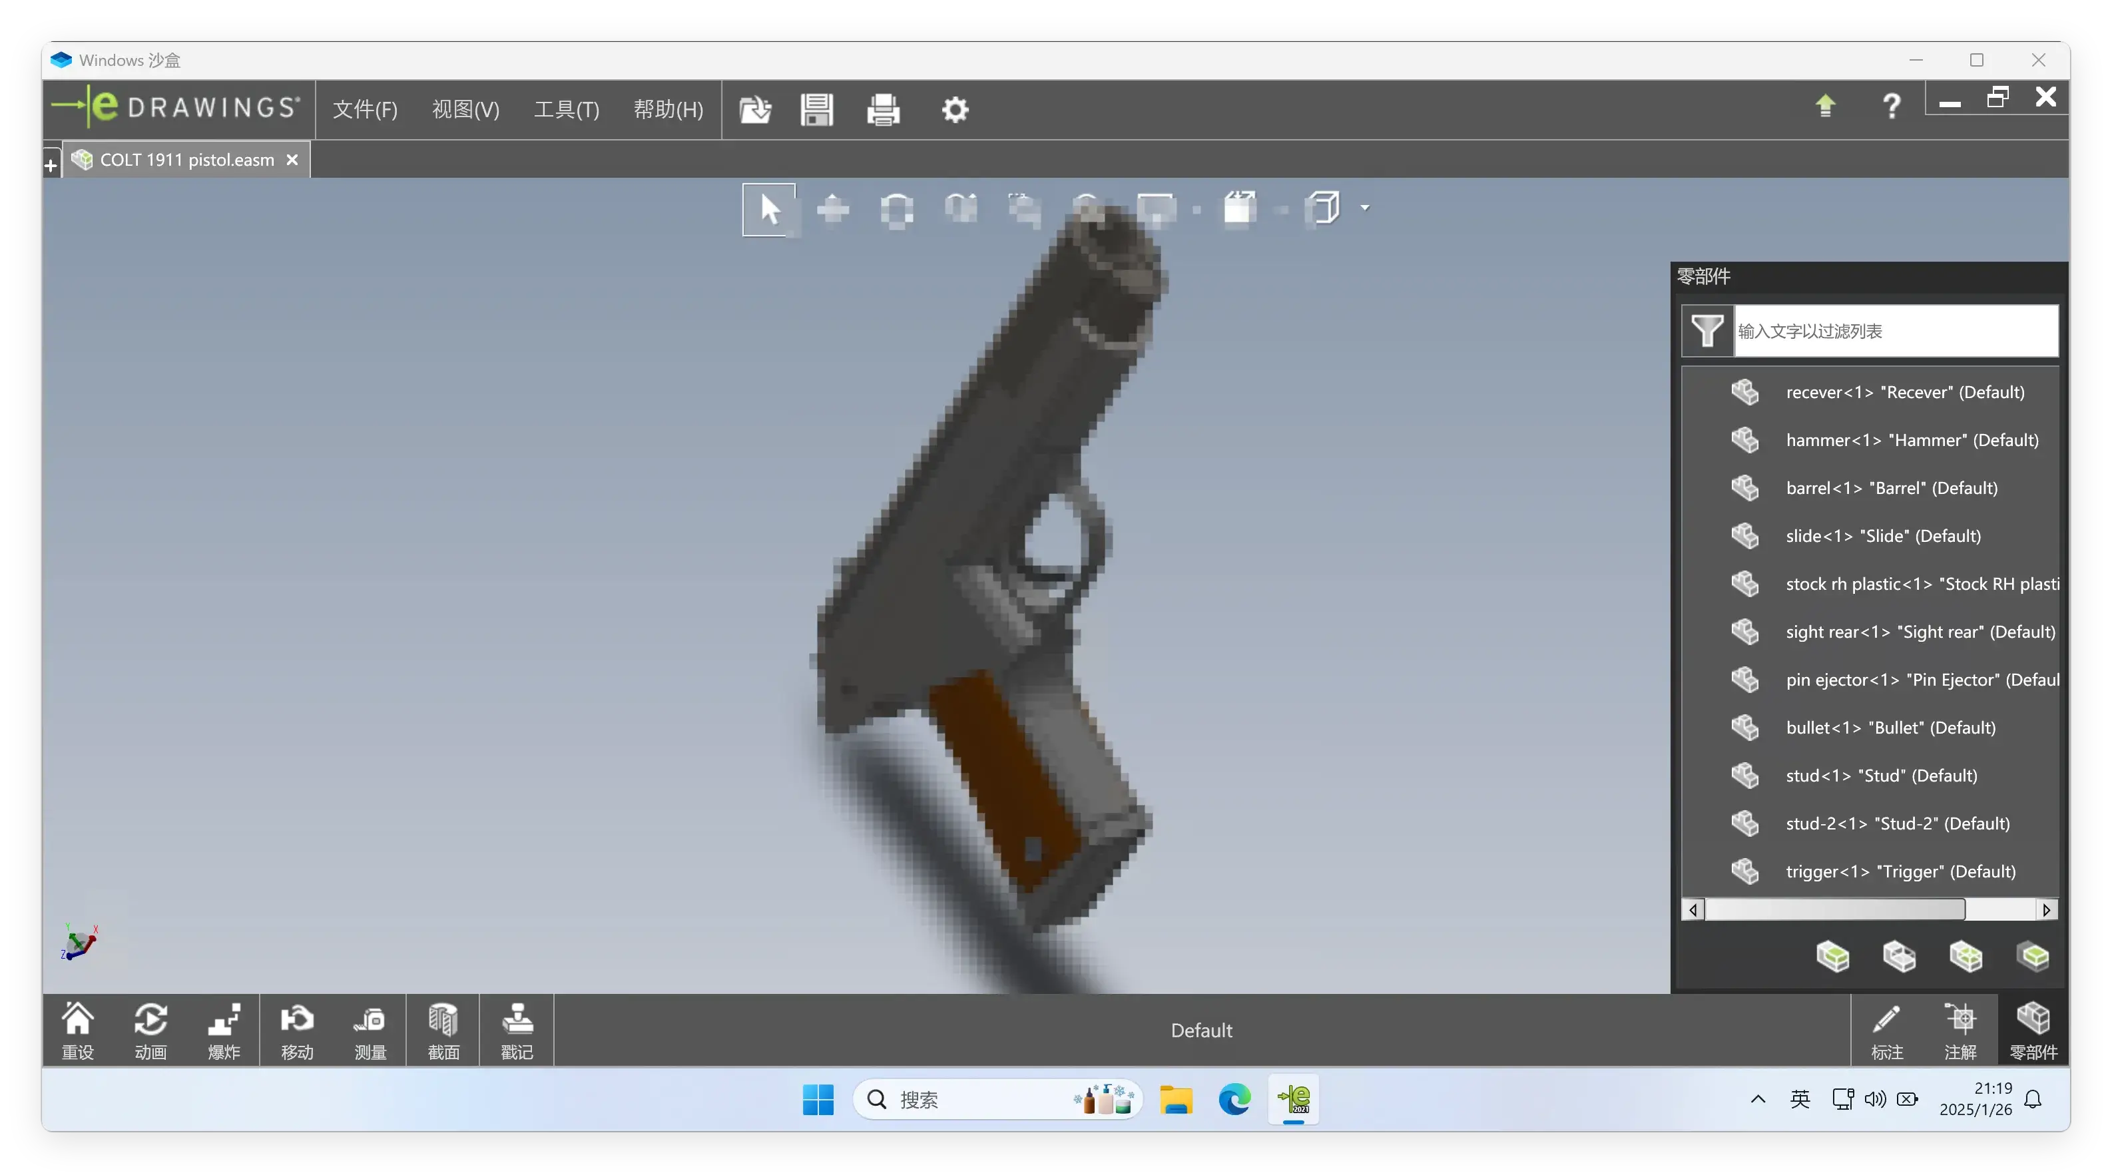2112x1173 pixels.
Task: Click the 重设 (Reset) home icon
Action: (x=78, y=1031)
